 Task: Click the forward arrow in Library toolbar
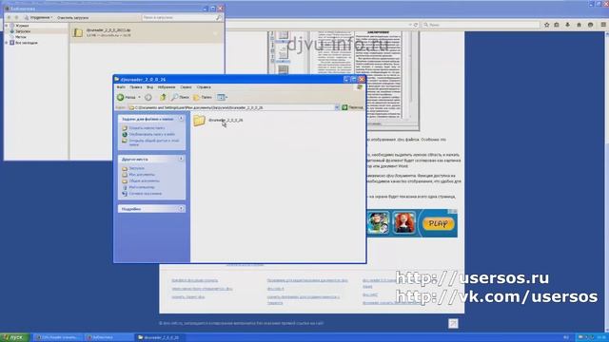[x=16, y=17]
